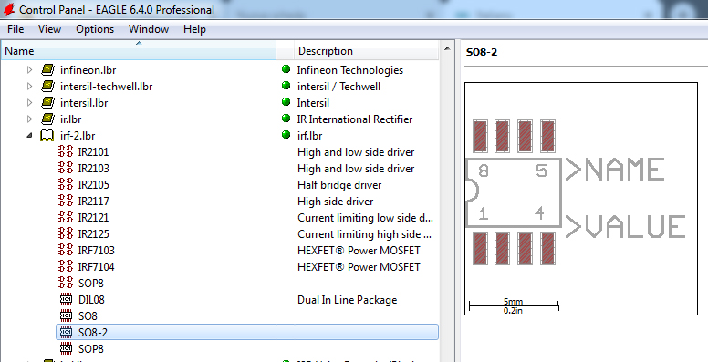Click the device icon next to IR2121

66,218
